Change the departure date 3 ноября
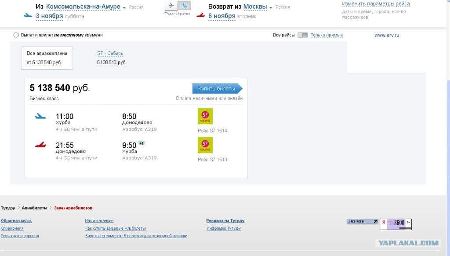 click(49, 16)
